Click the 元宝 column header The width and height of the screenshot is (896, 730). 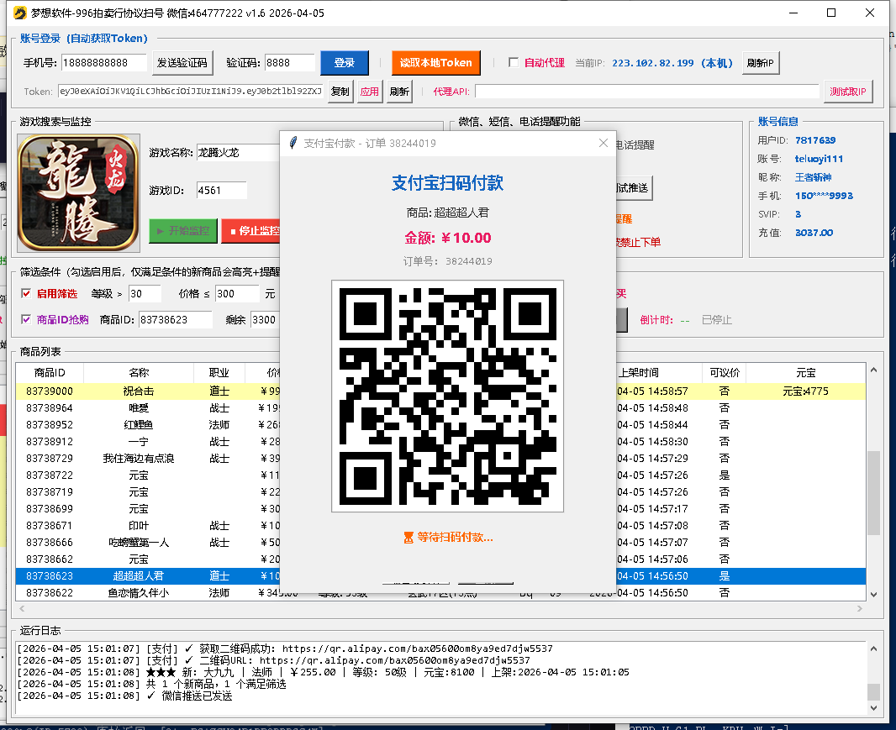[805, 372]
